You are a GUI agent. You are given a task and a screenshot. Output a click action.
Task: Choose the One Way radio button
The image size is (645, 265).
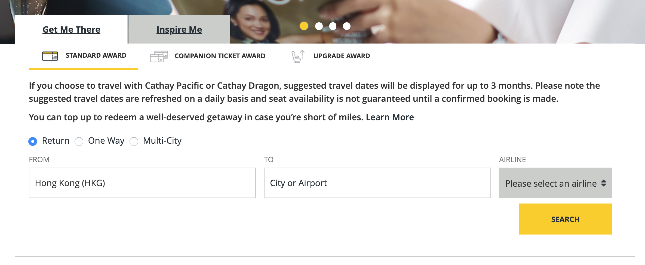[79, 141]
